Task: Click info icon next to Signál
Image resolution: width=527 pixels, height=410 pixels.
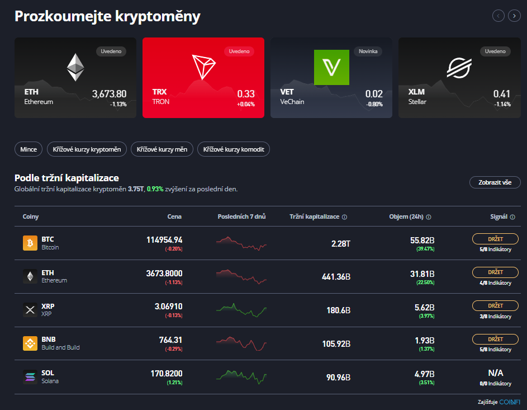Action: 512,217
